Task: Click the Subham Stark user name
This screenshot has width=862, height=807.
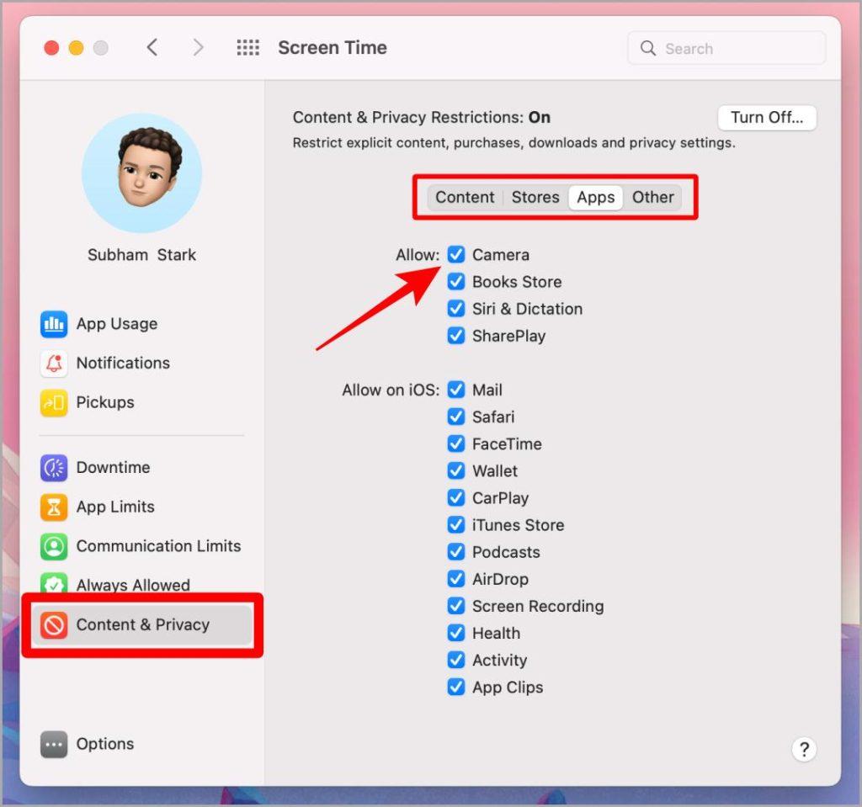Action: tap(141, 255)
